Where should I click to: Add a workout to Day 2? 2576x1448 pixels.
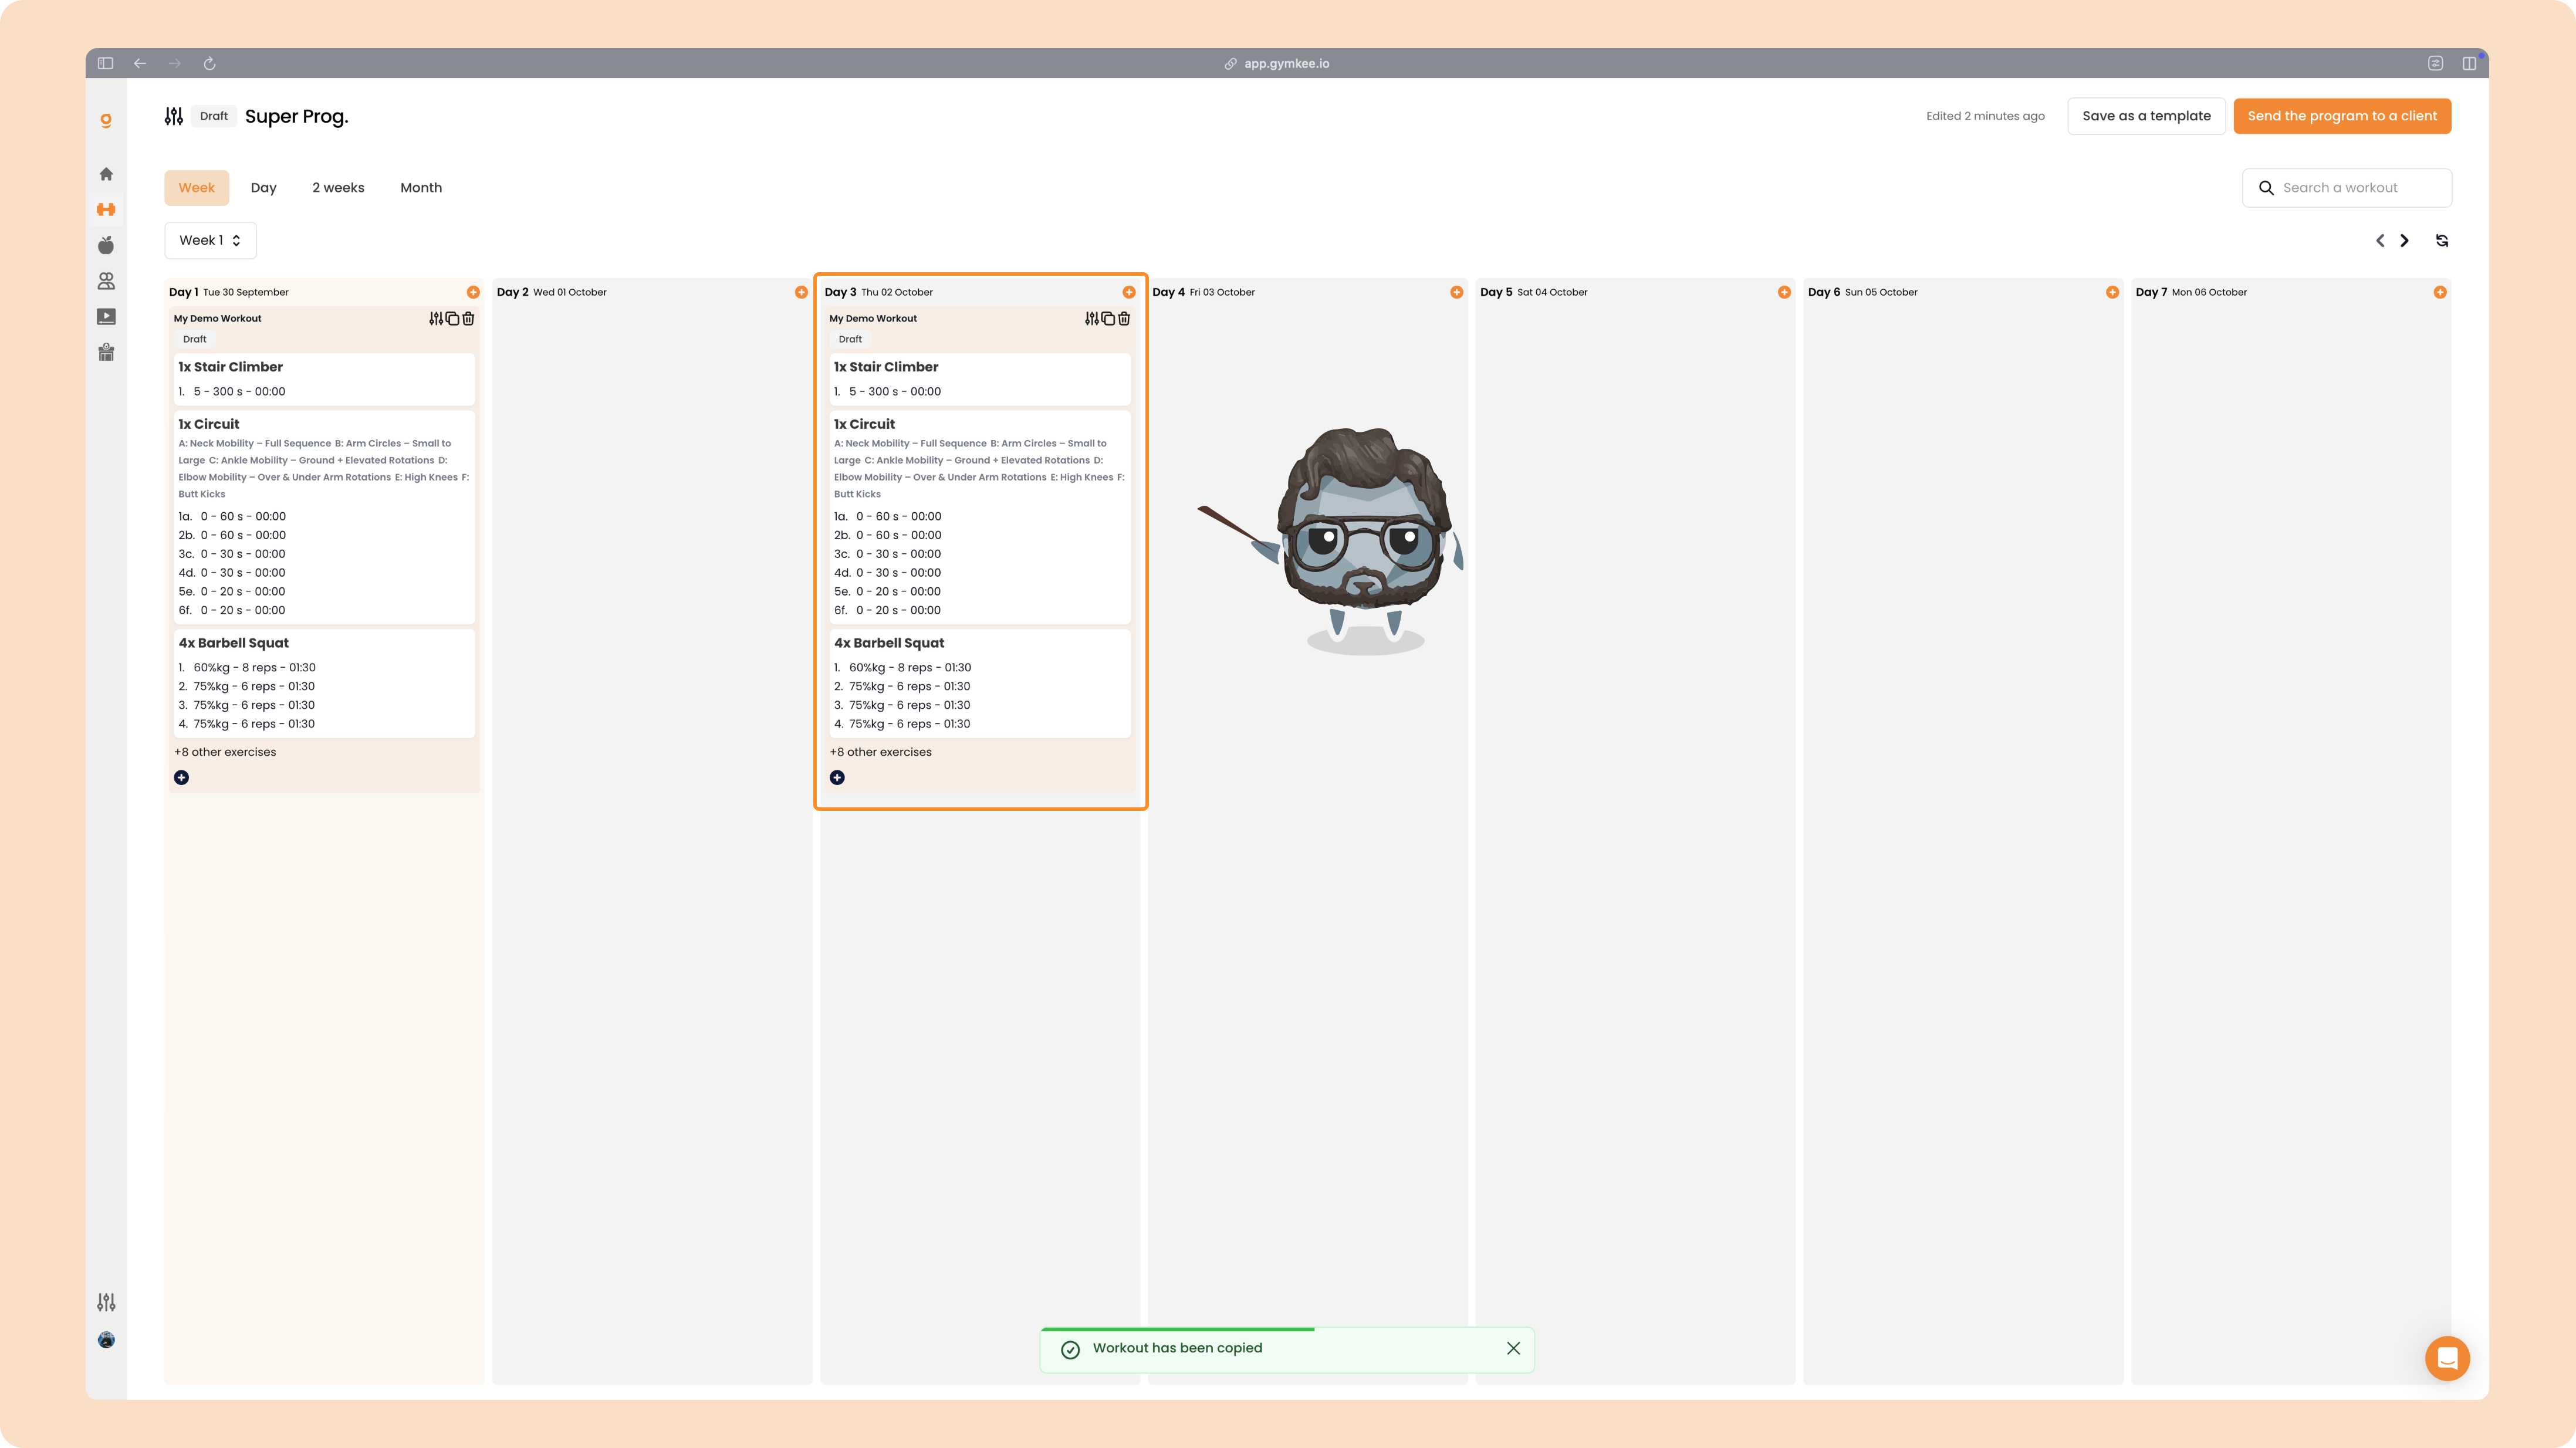[x=801, y=292]
